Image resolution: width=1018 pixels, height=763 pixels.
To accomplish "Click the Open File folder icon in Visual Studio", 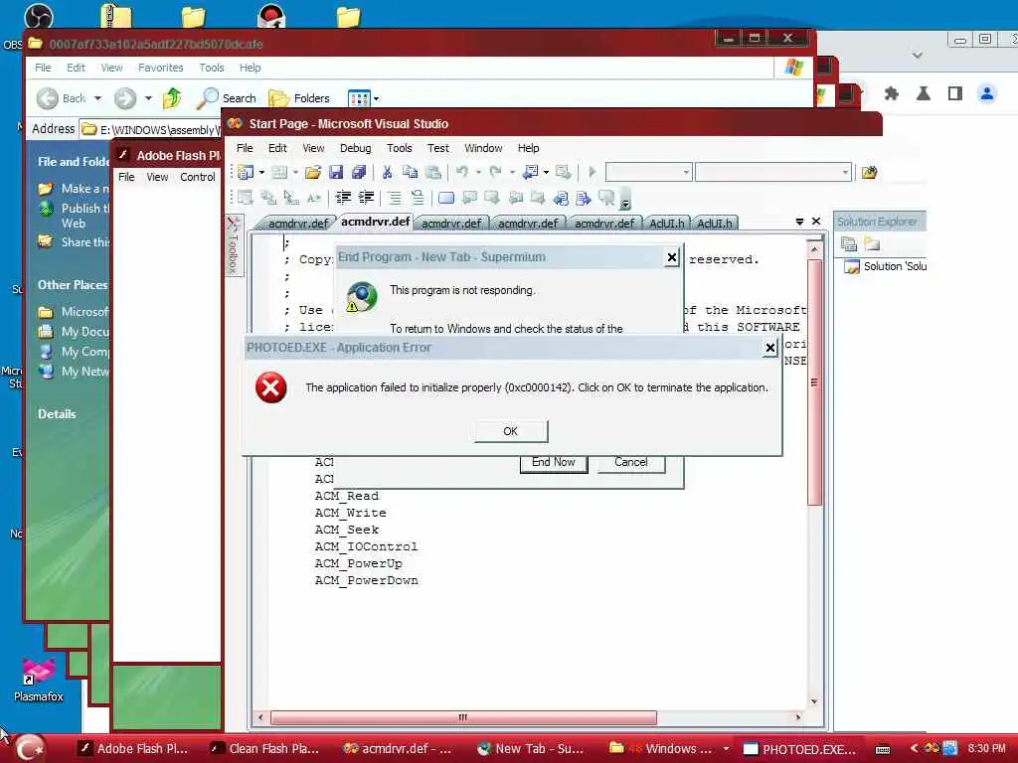I will click(x=313, y=172).
